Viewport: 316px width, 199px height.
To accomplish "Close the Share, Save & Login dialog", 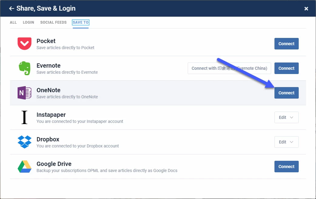I will click(306, 8).
